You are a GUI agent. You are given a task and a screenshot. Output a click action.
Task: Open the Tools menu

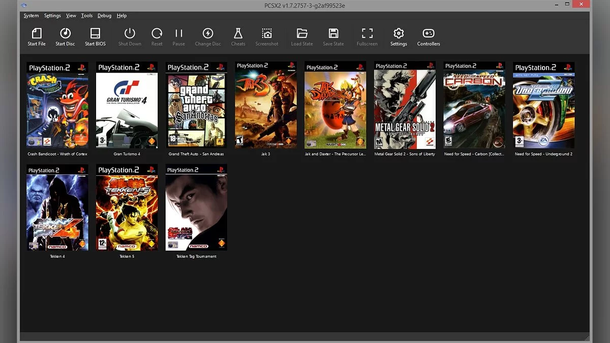87,16
